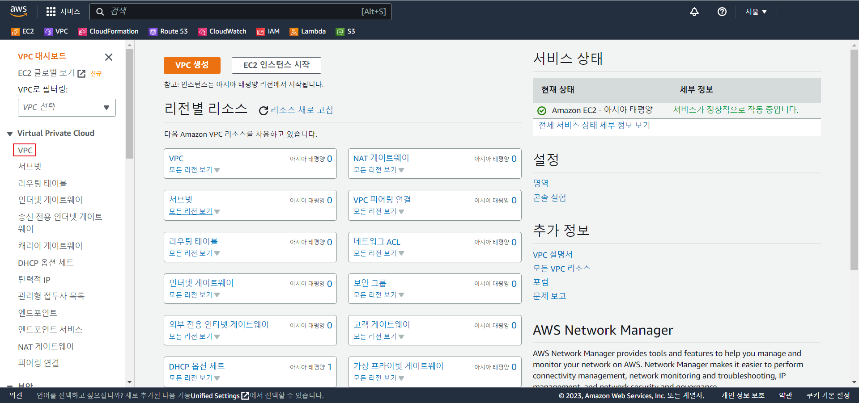Image resolution: width=859 pixels, height=403 pixels.
Task: Open the 콘솔 실험 link
Action: pyautogui.click(x=549, y=197)
